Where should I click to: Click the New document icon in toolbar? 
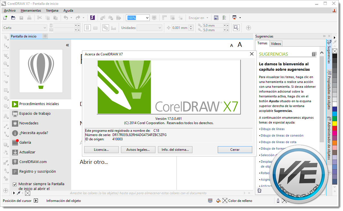[x=5, y=18]
